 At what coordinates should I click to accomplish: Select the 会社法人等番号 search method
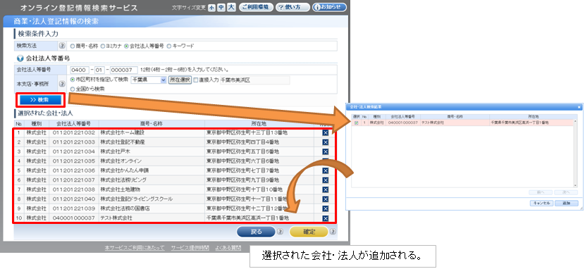126,46
